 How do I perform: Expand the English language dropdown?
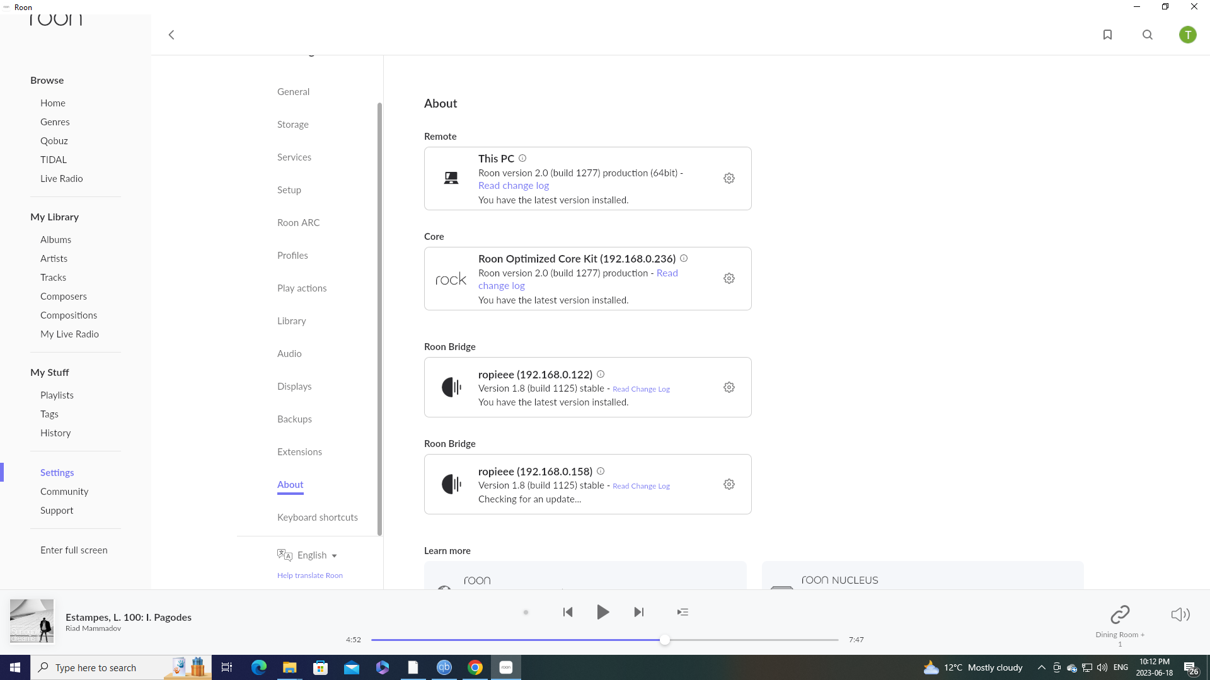tap(317, 555)
